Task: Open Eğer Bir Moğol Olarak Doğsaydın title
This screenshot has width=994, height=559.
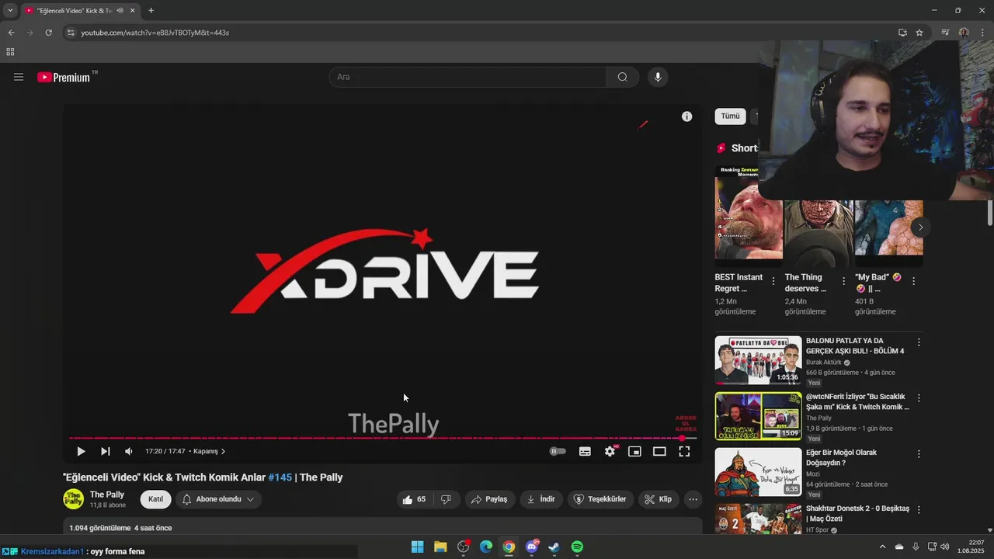Action: click(841, 458)
